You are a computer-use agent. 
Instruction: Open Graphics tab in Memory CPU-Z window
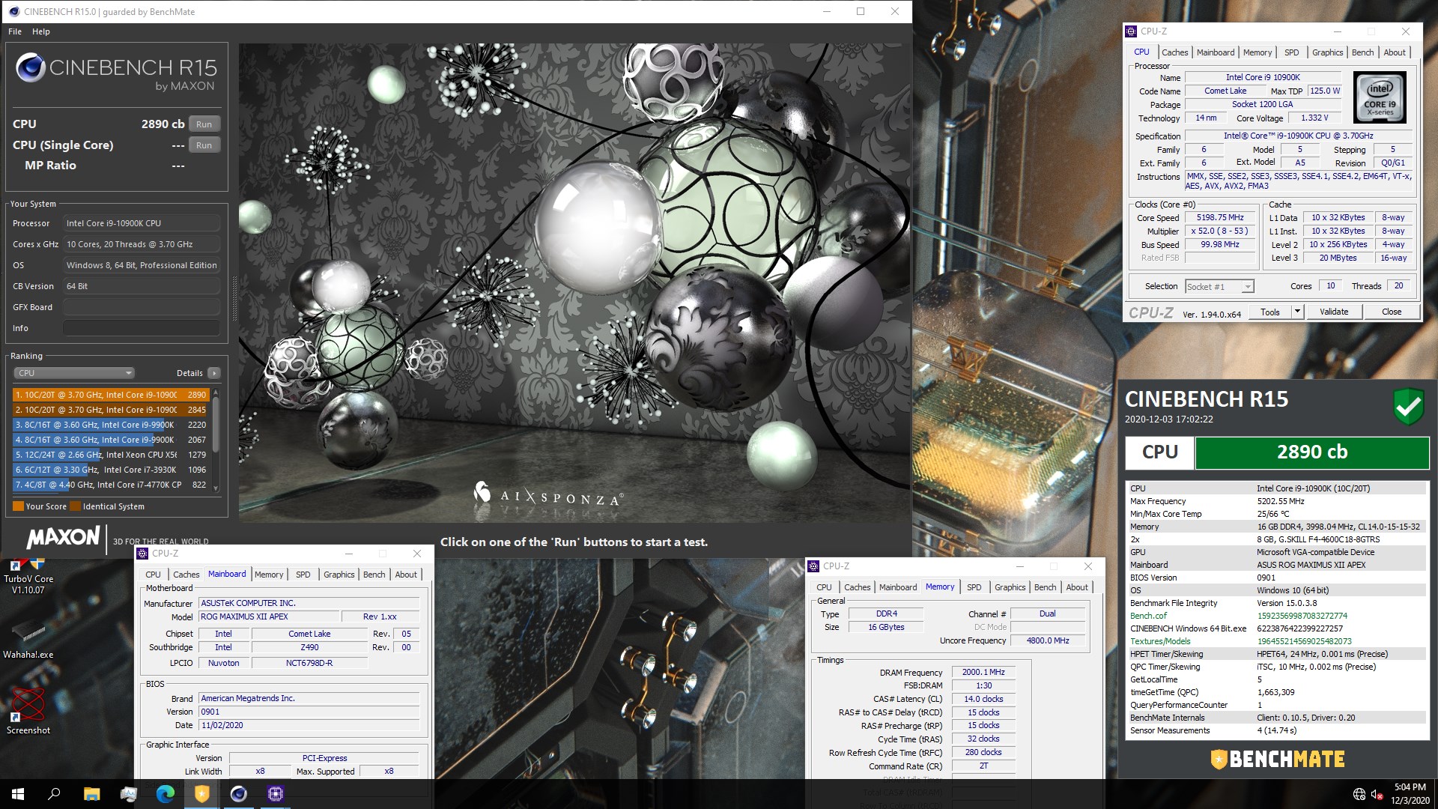pos(1010,587)
